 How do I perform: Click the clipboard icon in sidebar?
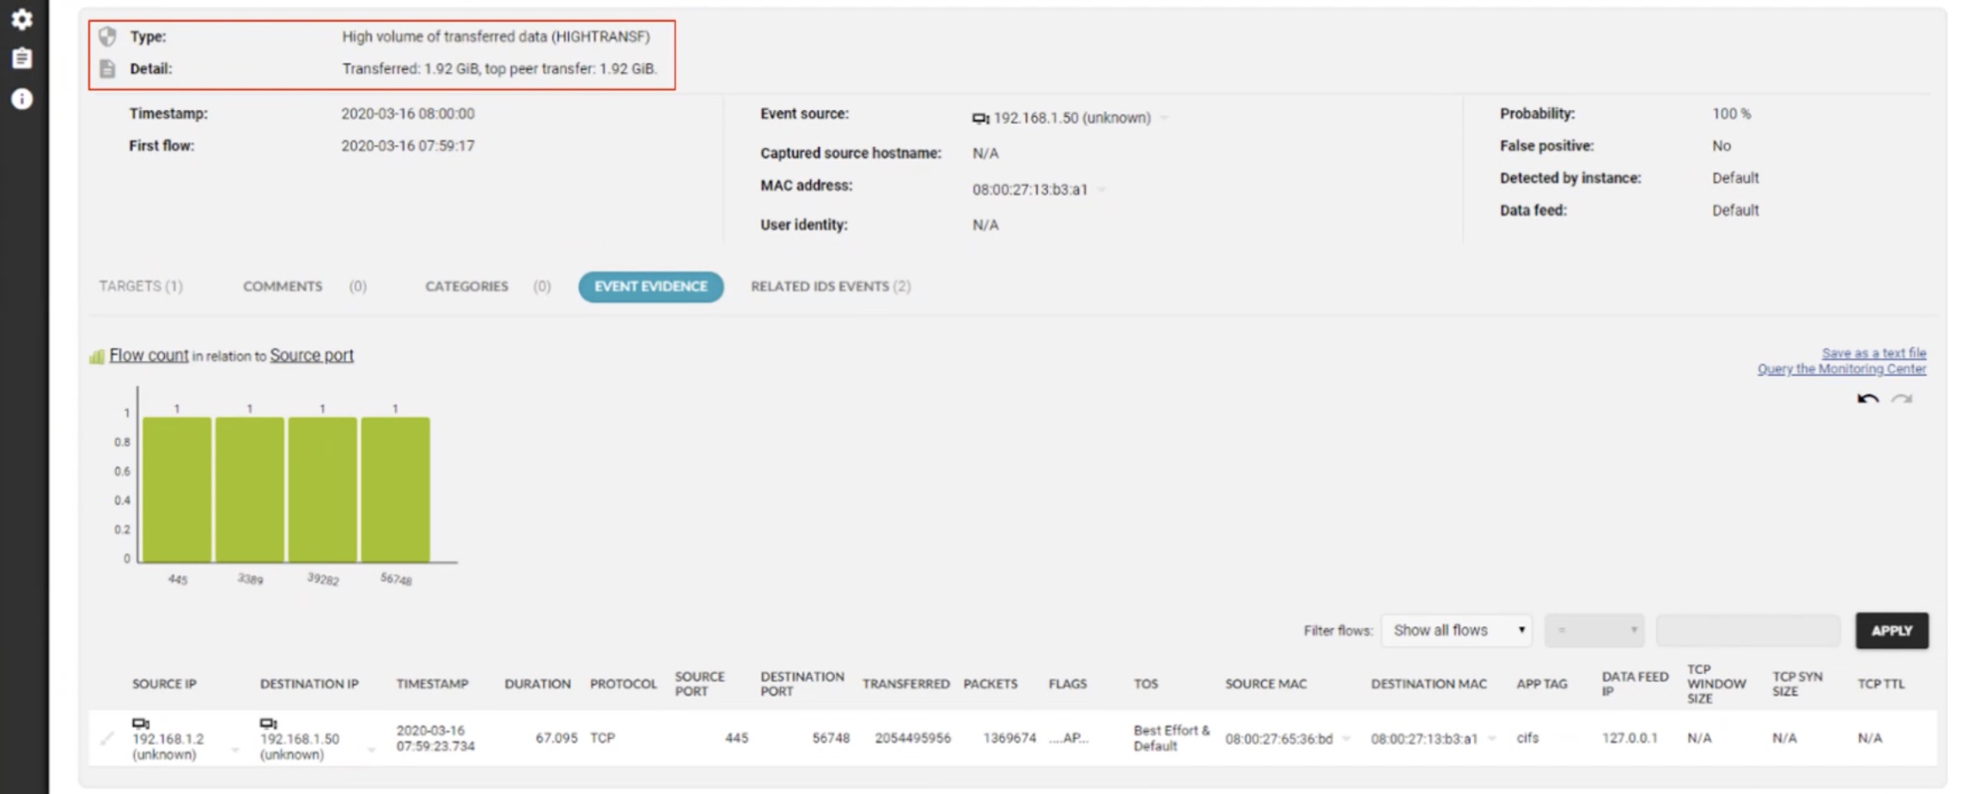click(x=21, y=58)
